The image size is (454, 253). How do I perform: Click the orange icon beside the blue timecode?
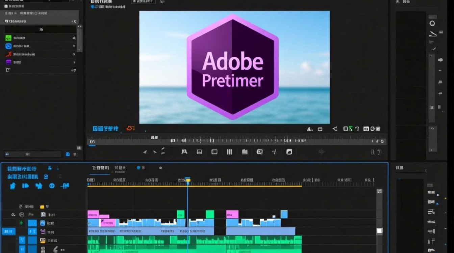click(130, 129)
